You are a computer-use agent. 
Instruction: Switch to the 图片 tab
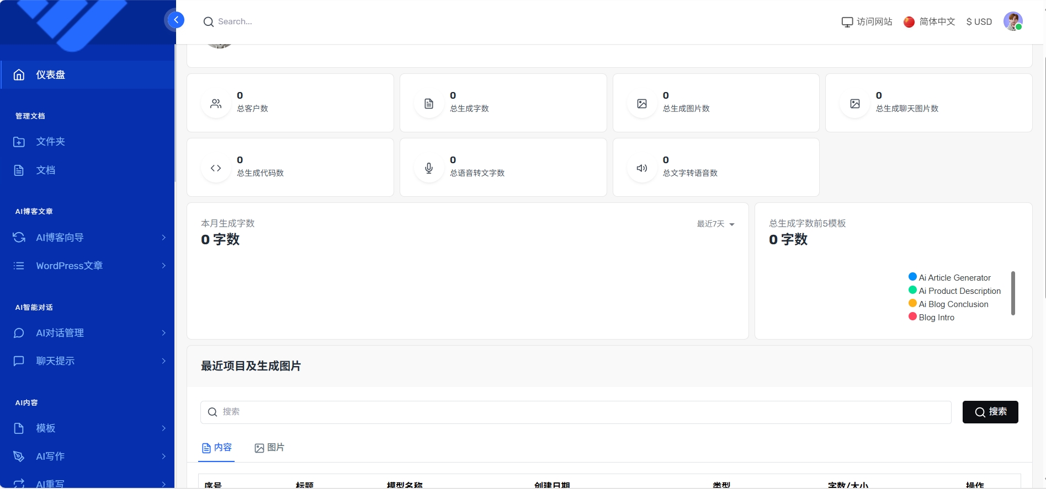click(269, 448)
